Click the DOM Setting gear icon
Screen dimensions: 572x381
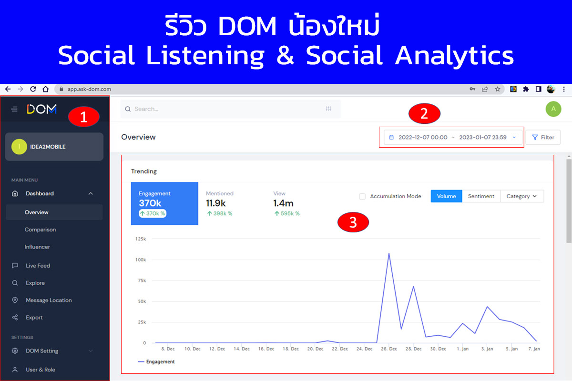pos(15,351)
